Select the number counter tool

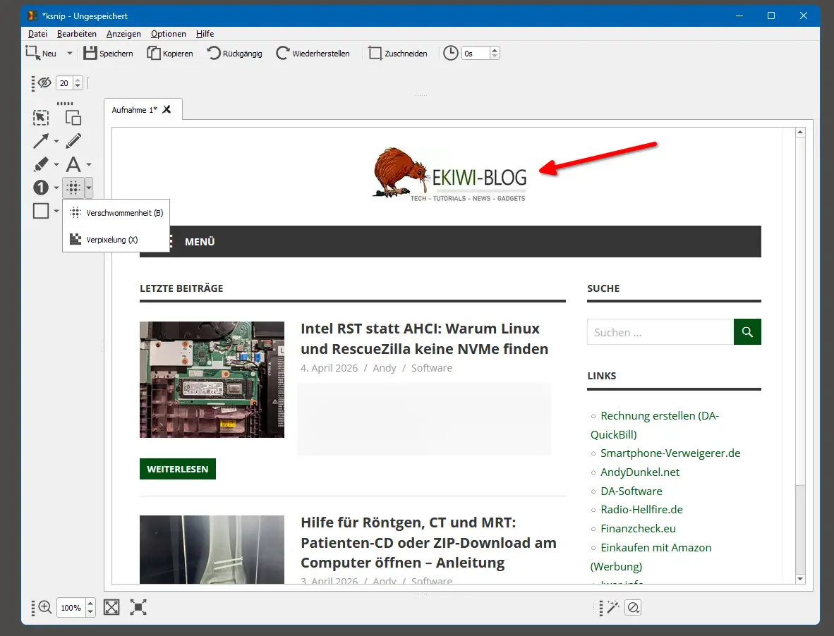[x=42, y=188]
